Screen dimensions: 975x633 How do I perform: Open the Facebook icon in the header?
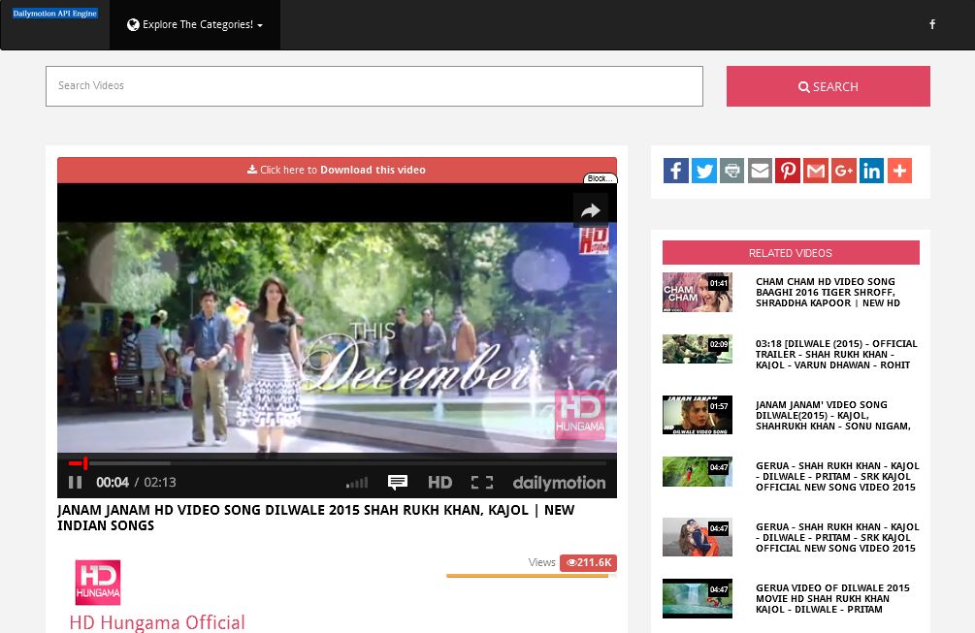point(932,24)
